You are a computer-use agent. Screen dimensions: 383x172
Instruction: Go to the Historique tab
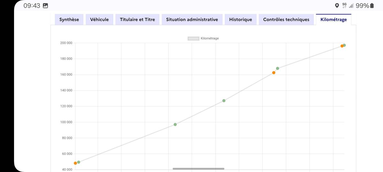pos(240,19)
